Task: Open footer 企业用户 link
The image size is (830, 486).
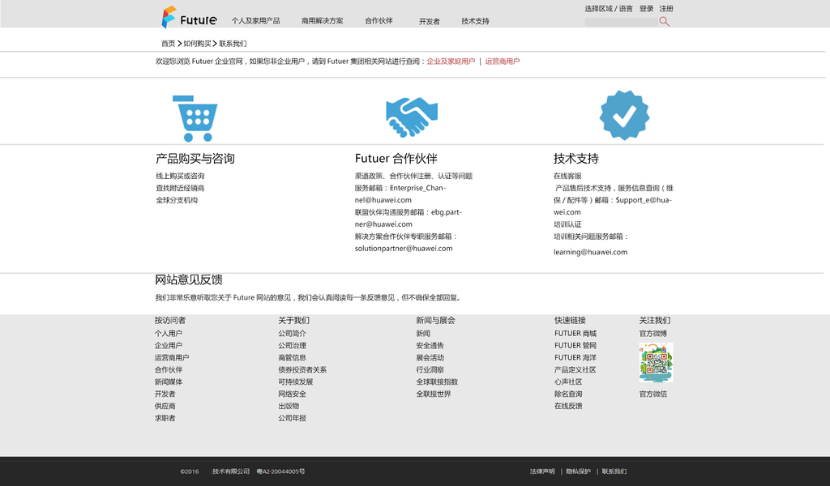Action: 169,345
